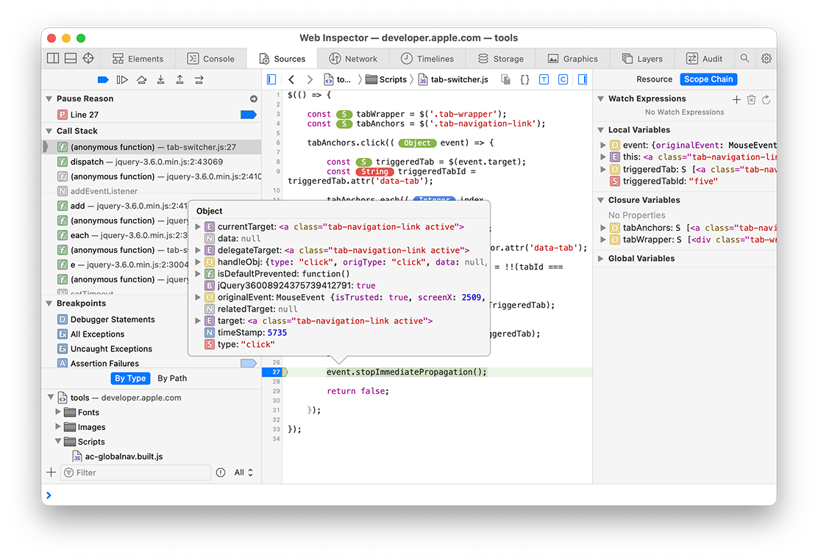Refresh watch expressions
Viewport: 818px width, 560px height.
pyautogui.click(x=766, y=99)
